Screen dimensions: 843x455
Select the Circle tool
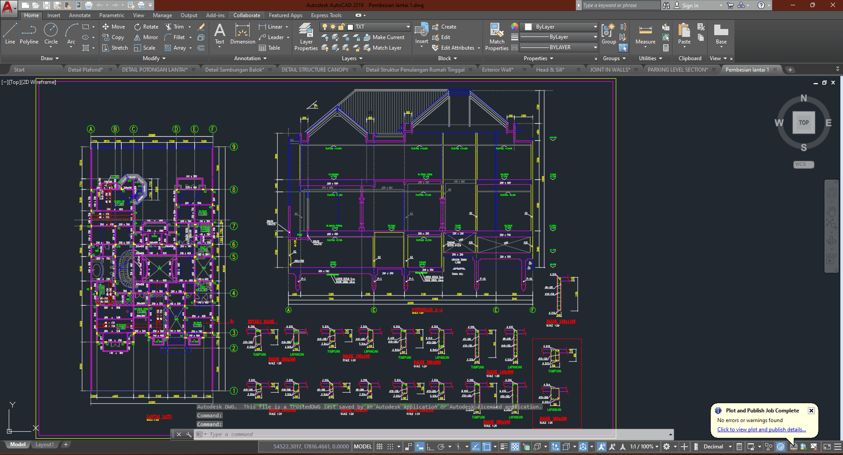[x=51, y=34]
